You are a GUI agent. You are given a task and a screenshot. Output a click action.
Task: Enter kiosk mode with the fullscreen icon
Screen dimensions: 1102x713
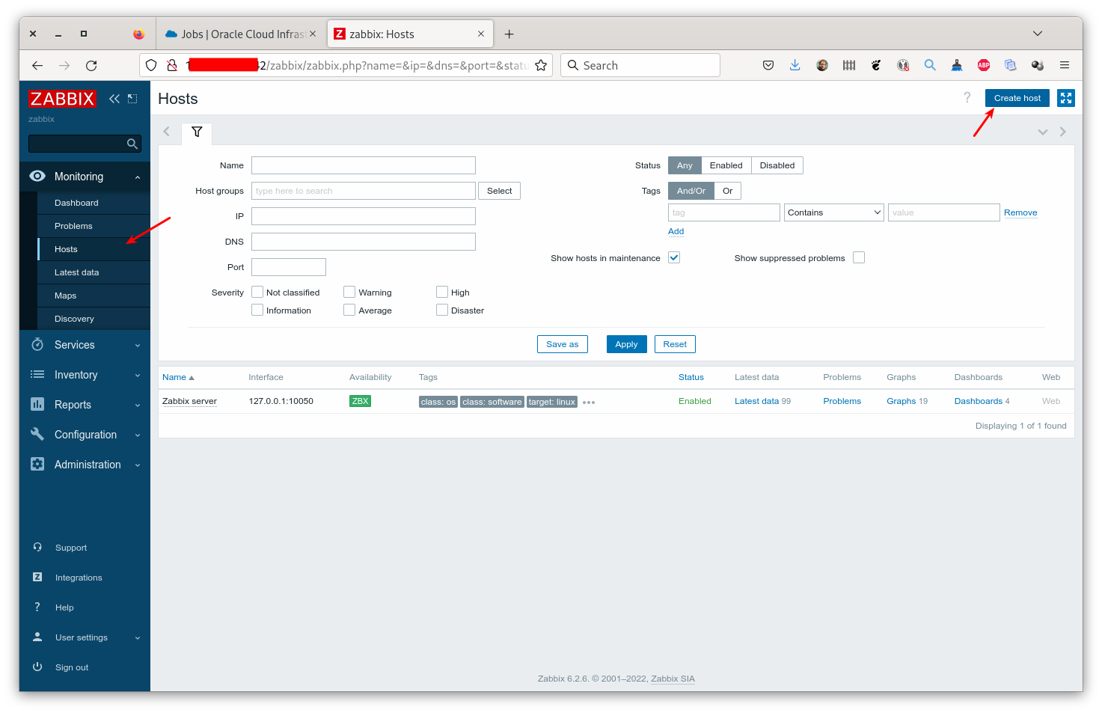point(1065,97)
